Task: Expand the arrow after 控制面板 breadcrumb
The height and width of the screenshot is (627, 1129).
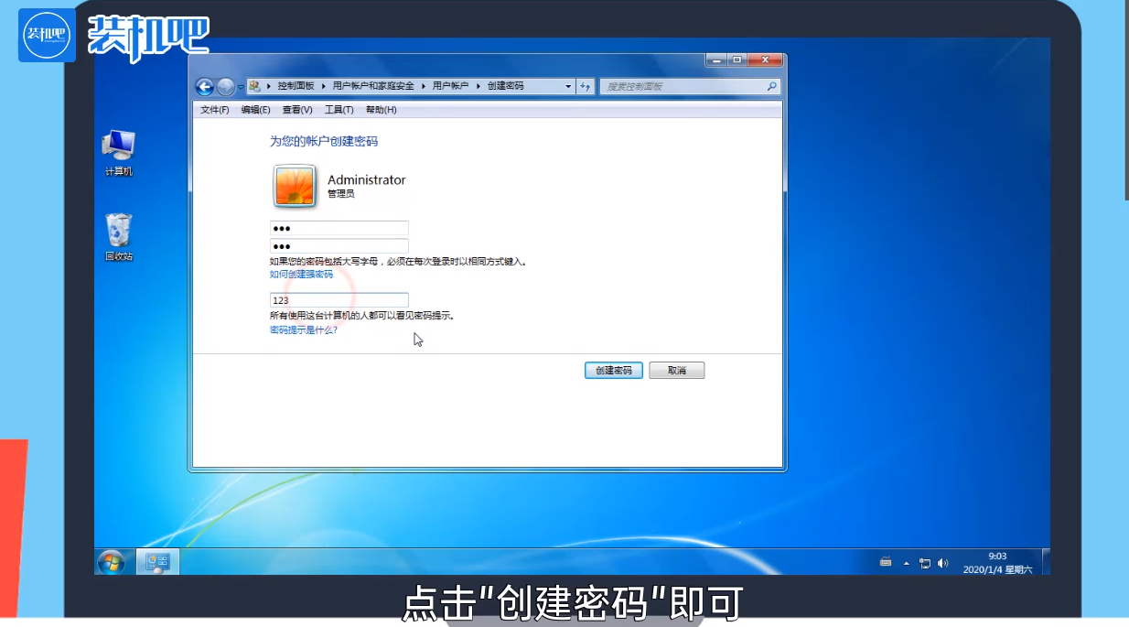Action: tap(323, 86)
